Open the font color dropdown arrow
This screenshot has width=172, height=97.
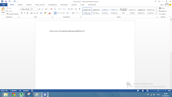point(52,13)
